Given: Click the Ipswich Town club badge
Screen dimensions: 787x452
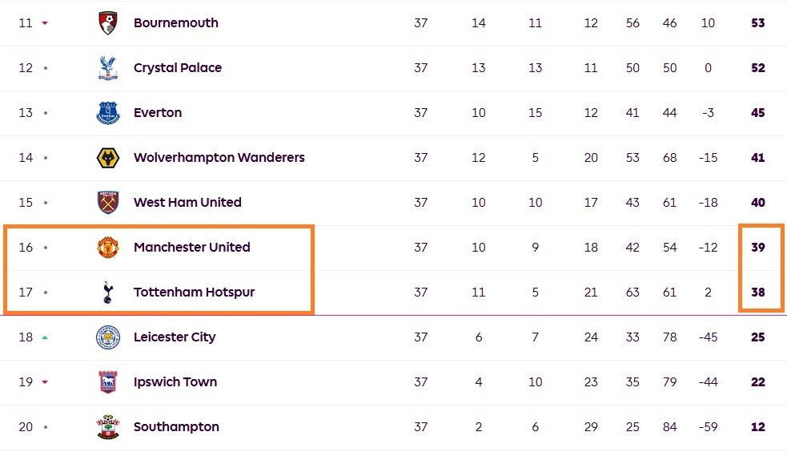Looking at the screenshot, I should [x=107, y=382].
